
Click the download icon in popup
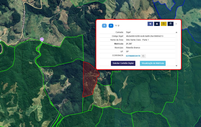coord(157,24)
